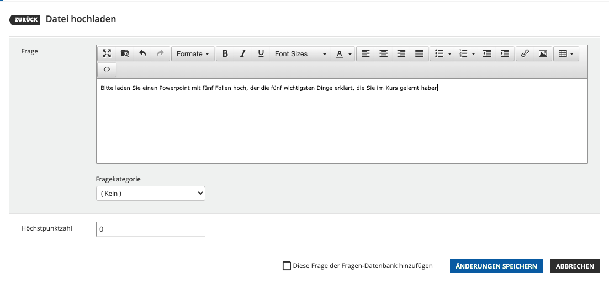Toggle Underline text formatting
The image size is (609, 305).
coord(261,53)
